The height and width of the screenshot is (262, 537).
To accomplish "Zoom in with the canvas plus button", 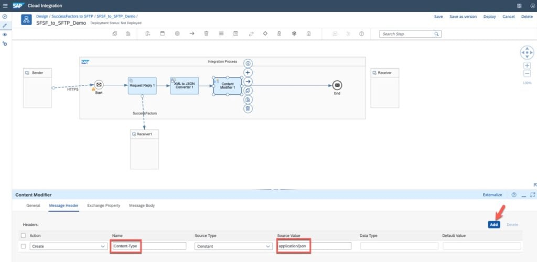I will tap(527, 65).
